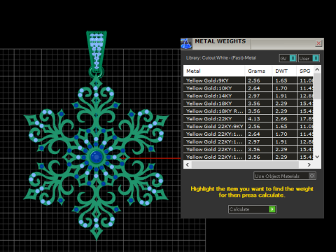Click the 2.66 DWT cell for Yellow Gold:22KY
The image size is (336, 252).
pyautogui.click(x=284, y=119)
